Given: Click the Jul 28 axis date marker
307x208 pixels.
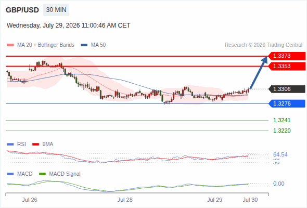Looking at the screenshot, I should (x=125, y=200).
